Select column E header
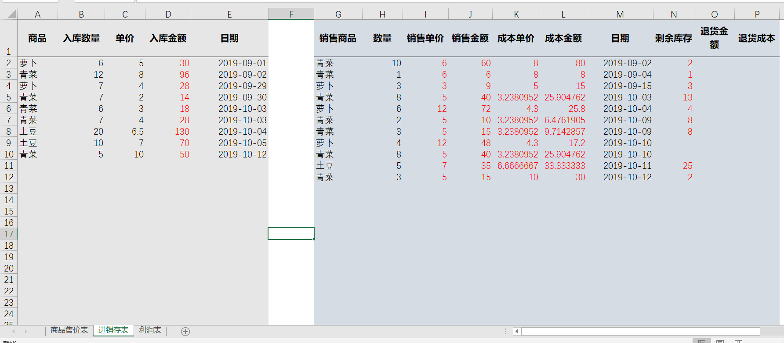Screen dimensions: 784x343 [229, 14]
